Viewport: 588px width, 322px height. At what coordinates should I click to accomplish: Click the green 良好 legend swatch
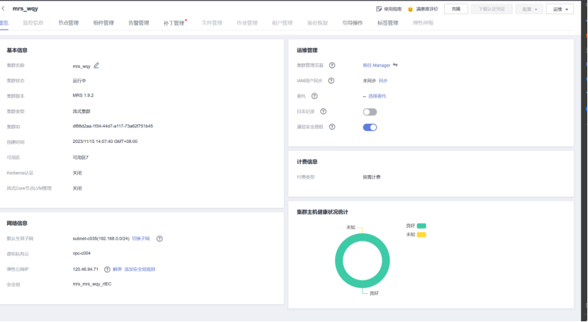[x=422, y=226]
